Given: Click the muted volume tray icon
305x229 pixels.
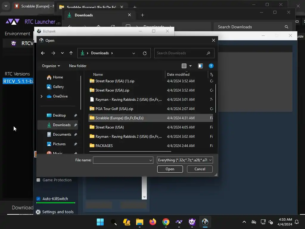Looking at the screenshot, I should click(271, 222).
